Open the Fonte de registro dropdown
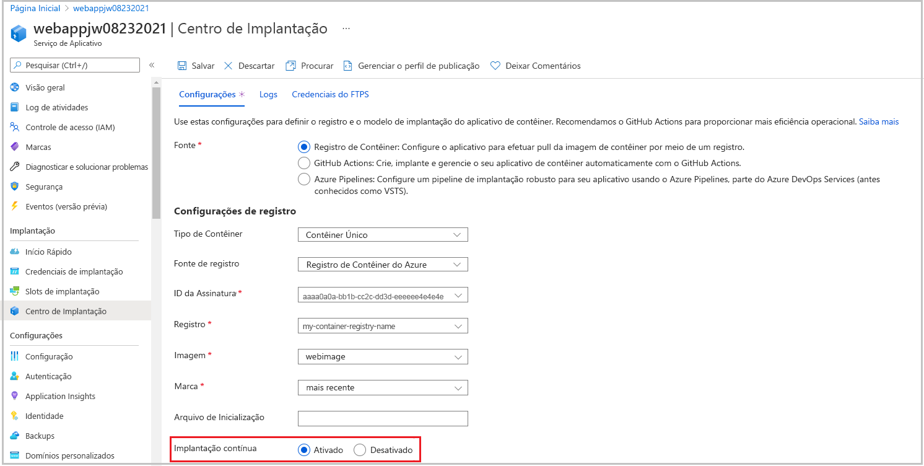This screenshot has width=924, height=466. tap(383, 265)
